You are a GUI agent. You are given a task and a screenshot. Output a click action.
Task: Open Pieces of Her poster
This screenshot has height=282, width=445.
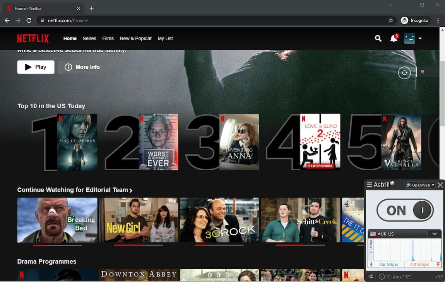point(77,142)
